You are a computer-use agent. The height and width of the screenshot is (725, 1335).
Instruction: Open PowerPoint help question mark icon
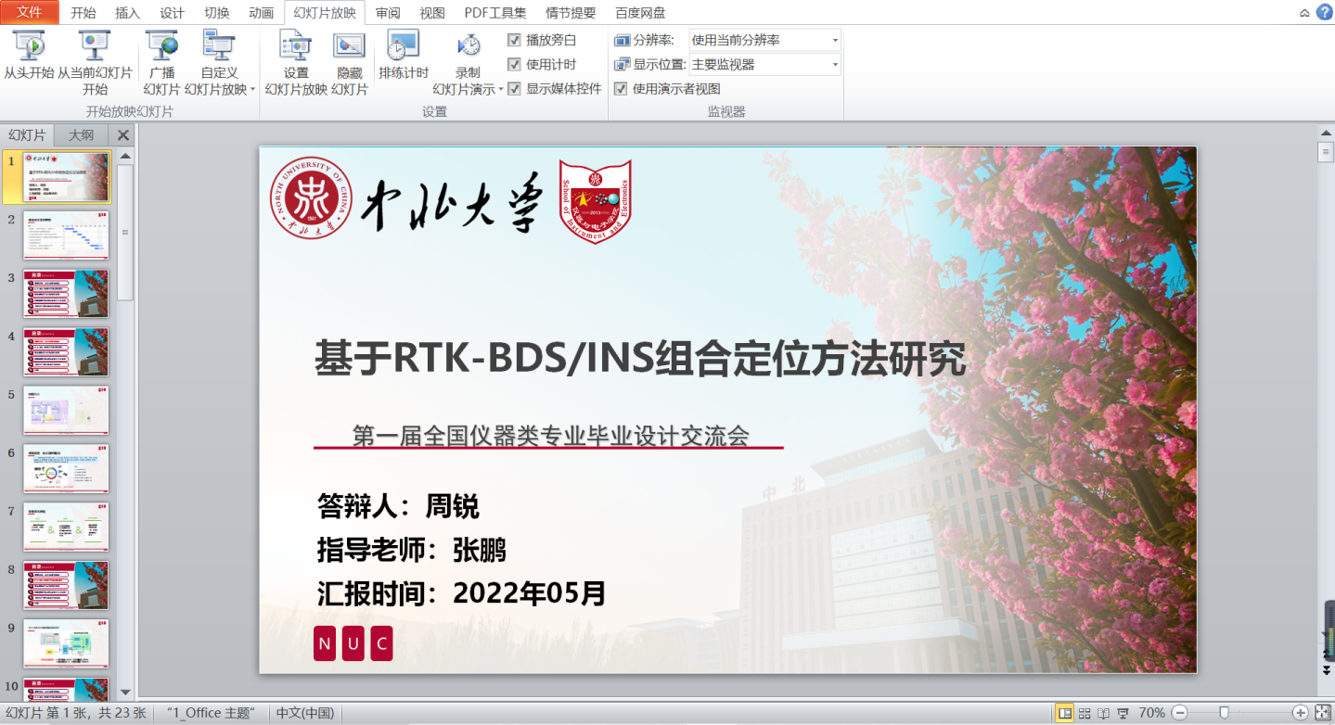pyautogui.click(x=1324, y=12)
